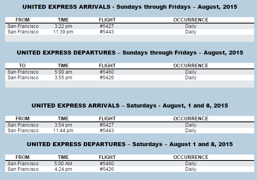Click San Francisco in the 11:44 pm row

tap(23, 131)
